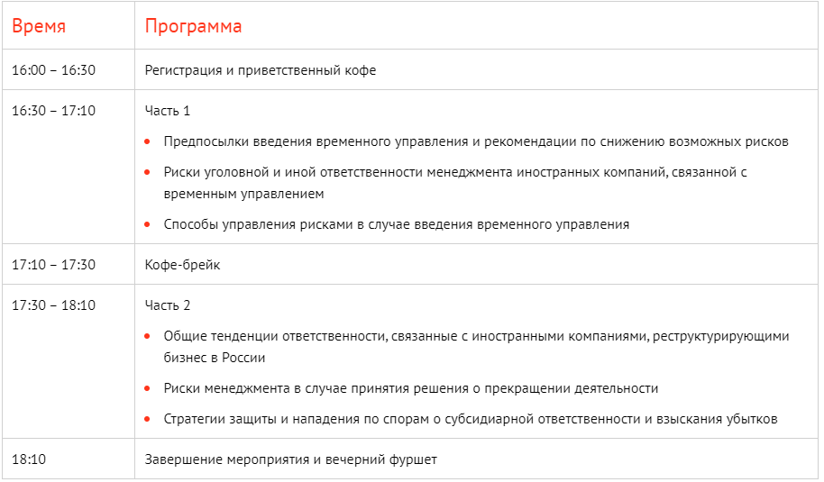Select the 17:10 – 17:30 time cell
Image resolution: width=824 pixels, height=482 pixels.
point(53,265)
